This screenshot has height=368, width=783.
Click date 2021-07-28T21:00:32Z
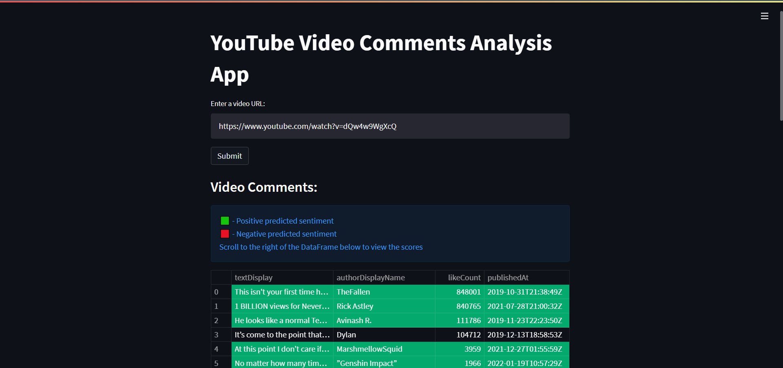pos(526,306)
